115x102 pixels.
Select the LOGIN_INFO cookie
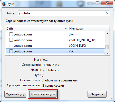point(55,46)
